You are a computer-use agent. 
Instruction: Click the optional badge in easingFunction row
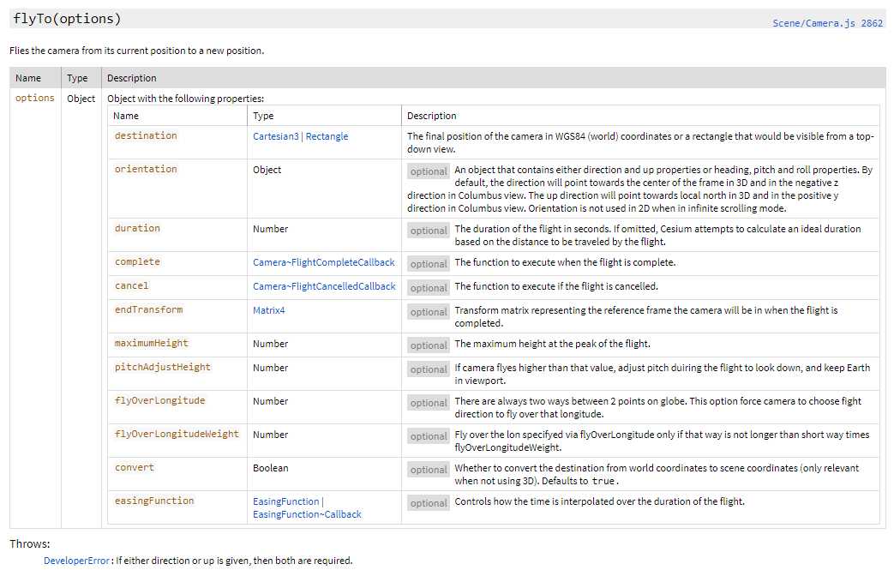[x=429, y=503]
